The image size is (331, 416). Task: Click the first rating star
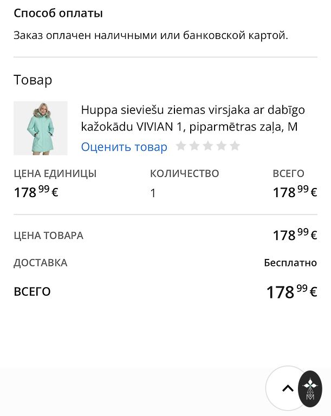coord(181,146)
